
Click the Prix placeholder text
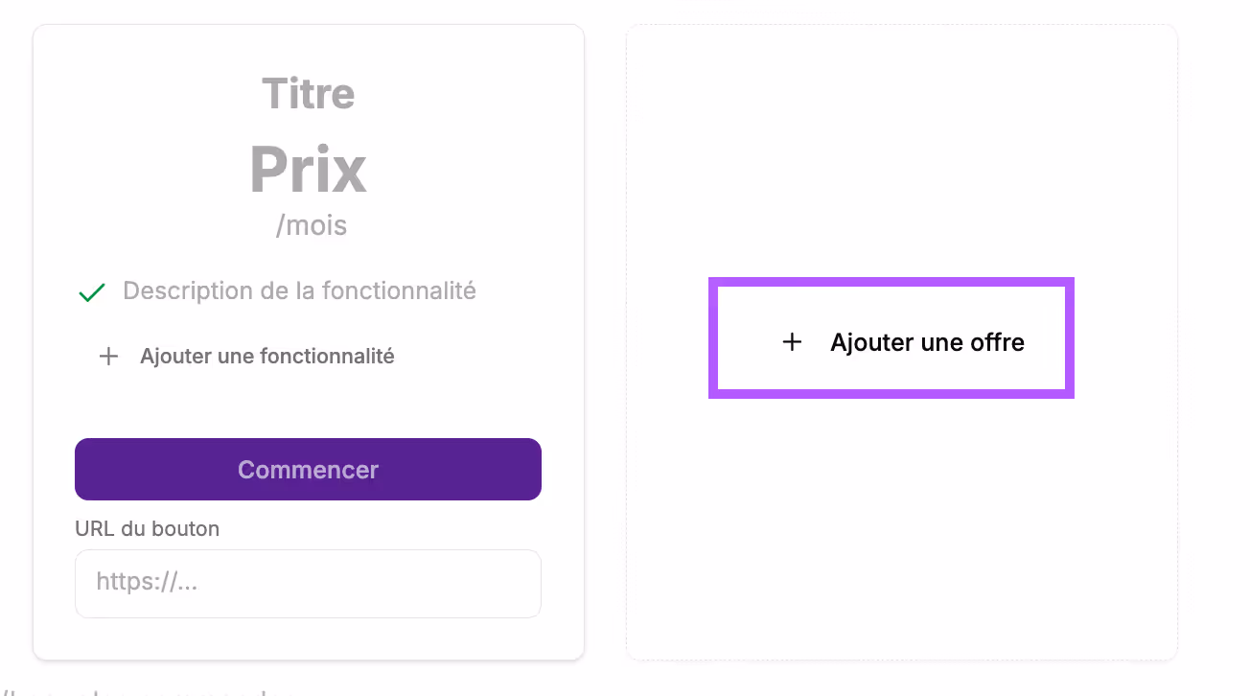308,168
